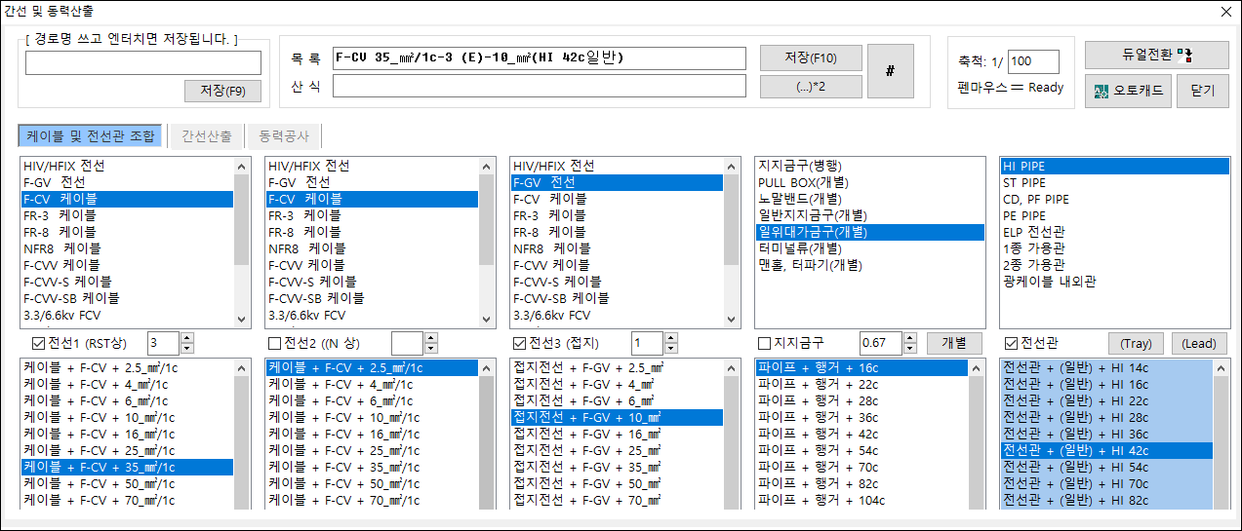Edit the 축척 value field
This screenshot has width=1242, height=531.
point(1033,61)
